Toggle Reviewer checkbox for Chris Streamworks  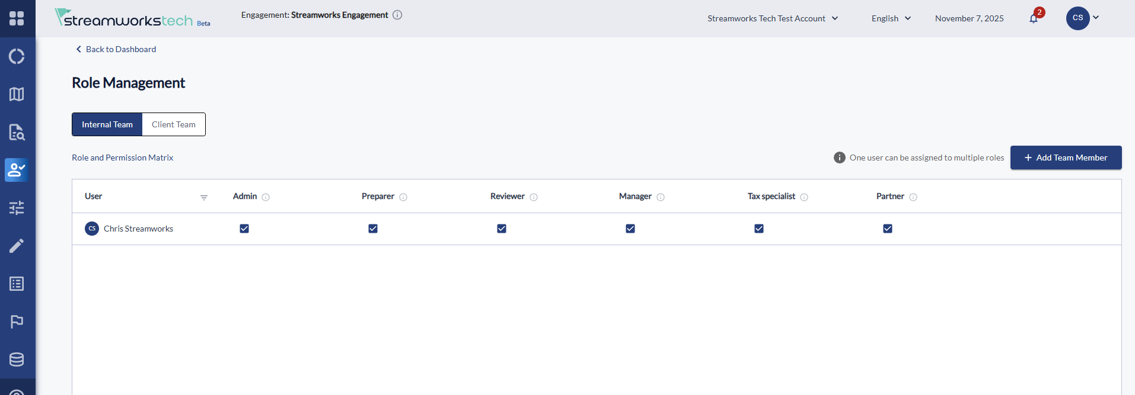pyautogui.click(x=502, y=229)
